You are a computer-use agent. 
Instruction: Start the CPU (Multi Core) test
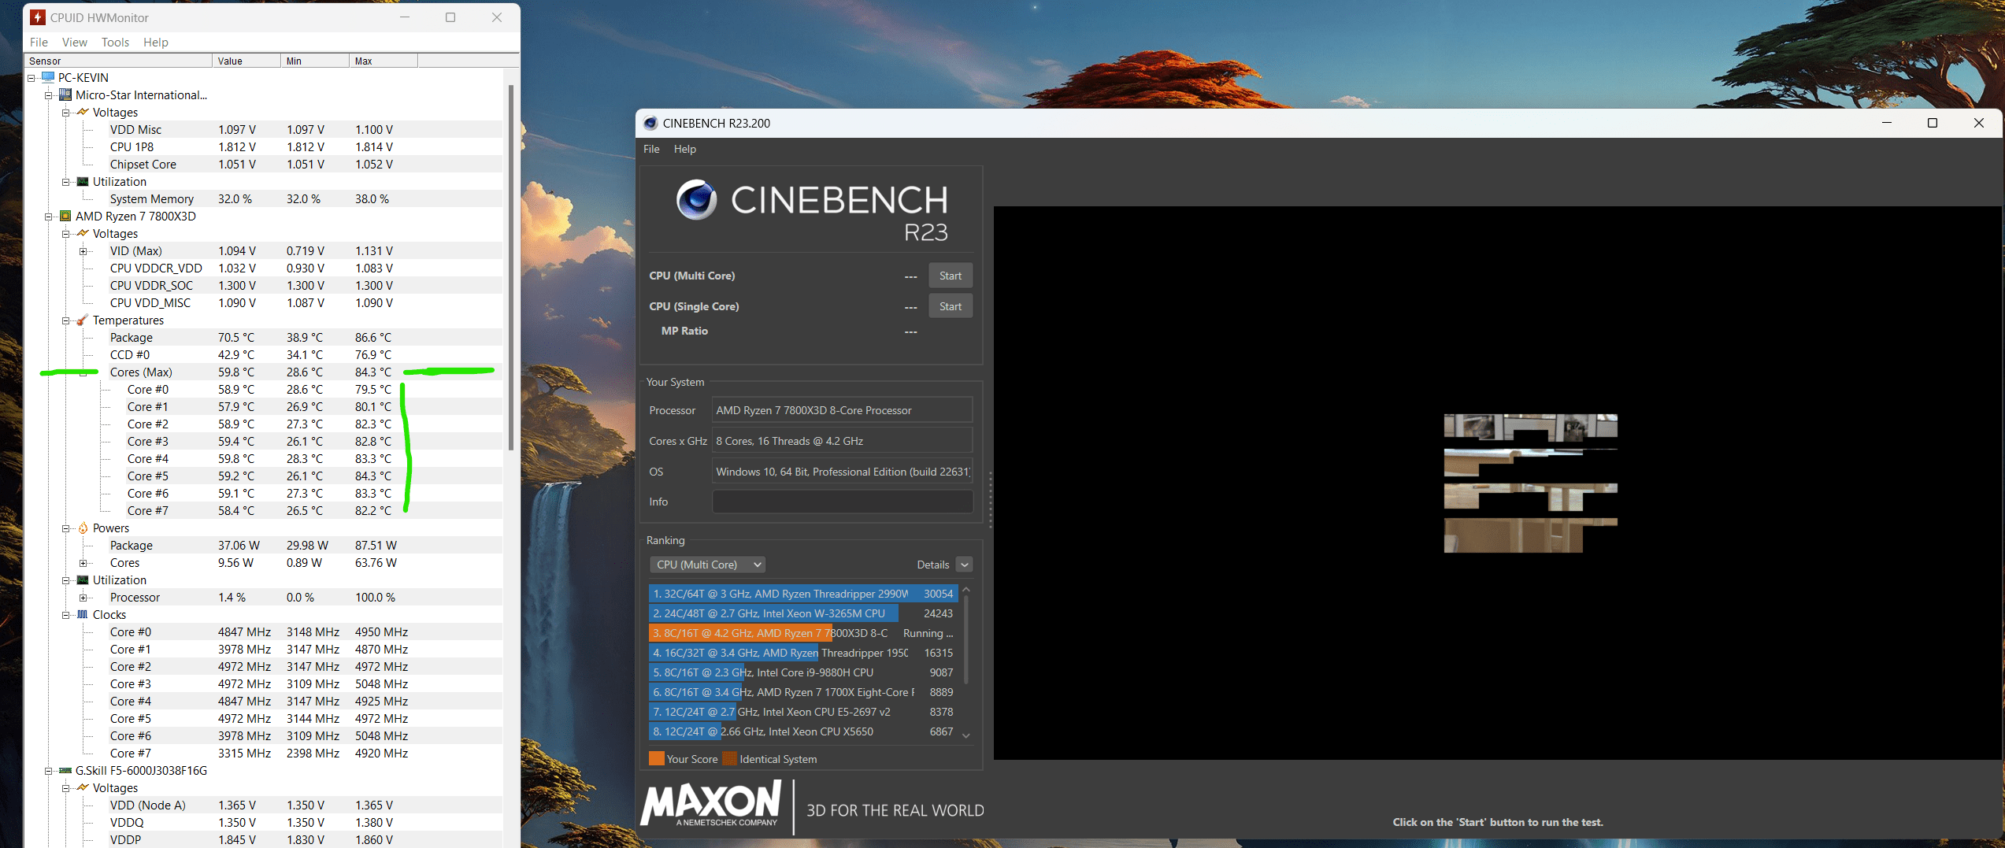[x=951, y=276]
